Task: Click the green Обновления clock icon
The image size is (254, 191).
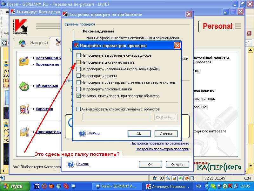Action: [x=24, y=86]
